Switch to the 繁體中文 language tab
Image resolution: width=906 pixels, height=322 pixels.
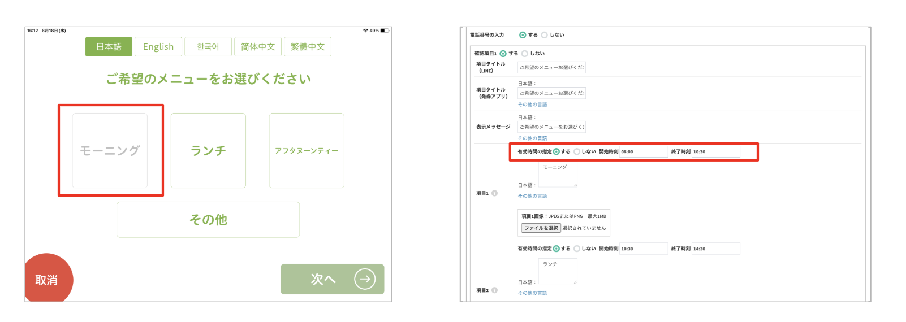[308, 47]
